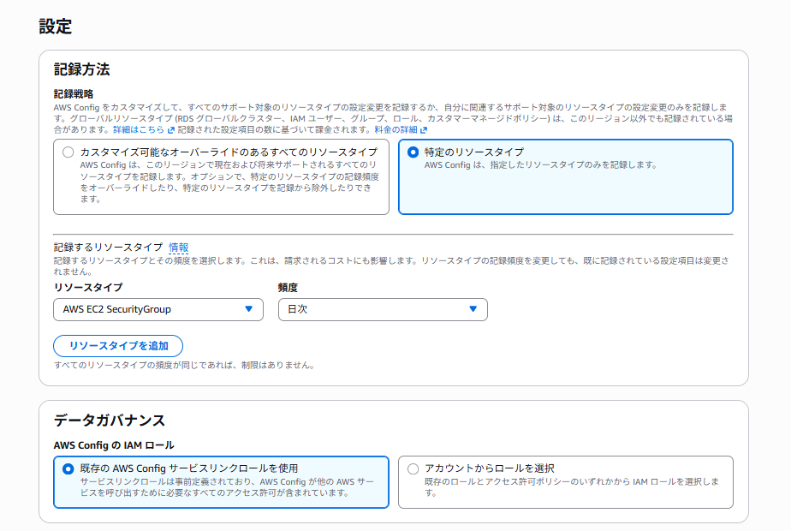This screenshot has height=531, width=791.
Task: Open the AWS EC2 SecurityGroup resource type dropdown
Action: click(158, 309)
